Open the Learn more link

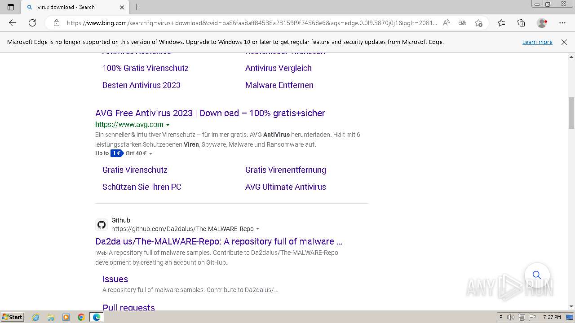pyautogui.click(x=537, y=42)
